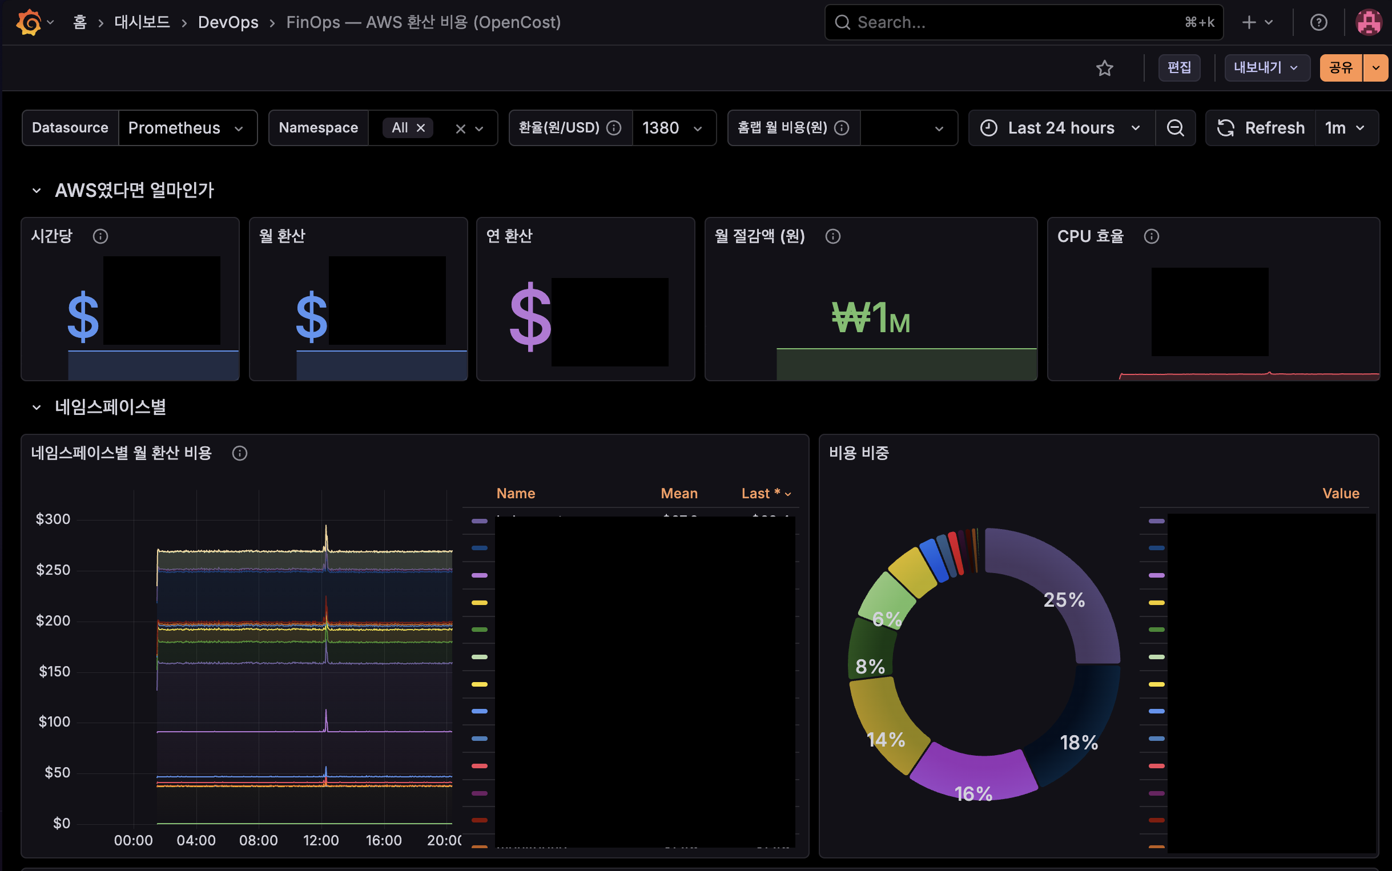The image size is (1392, 871).
Task: Show info icon on 시간당 panel
Action: click(100, 236)
